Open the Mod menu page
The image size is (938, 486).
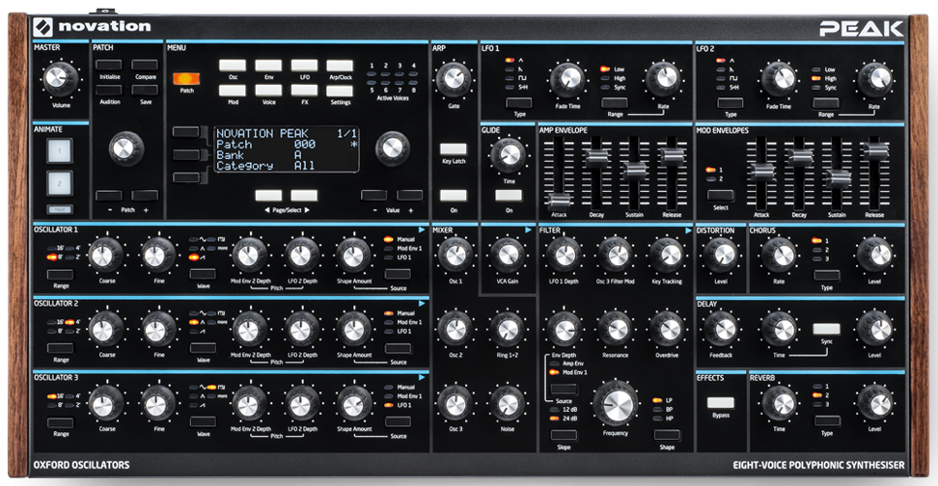click(233, 91)
